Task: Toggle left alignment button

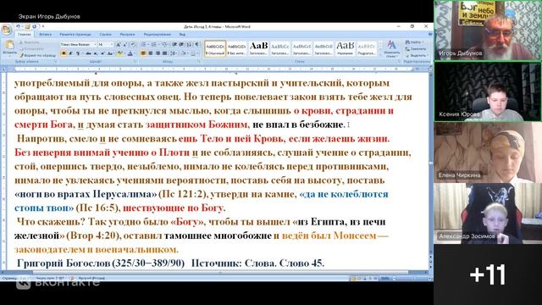Action: pyautogui.click(x=143, y=53)
